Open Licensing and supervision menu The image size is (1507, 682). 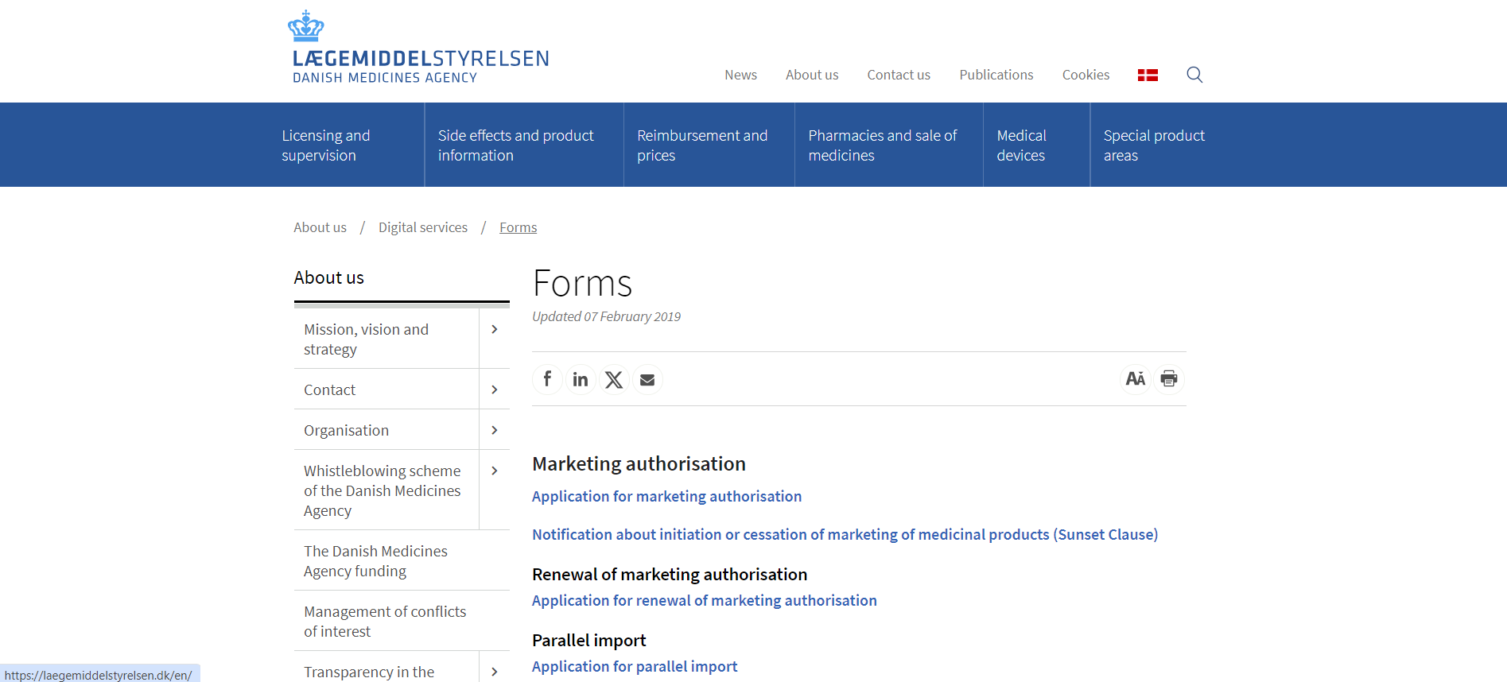[x=325, y=145]
